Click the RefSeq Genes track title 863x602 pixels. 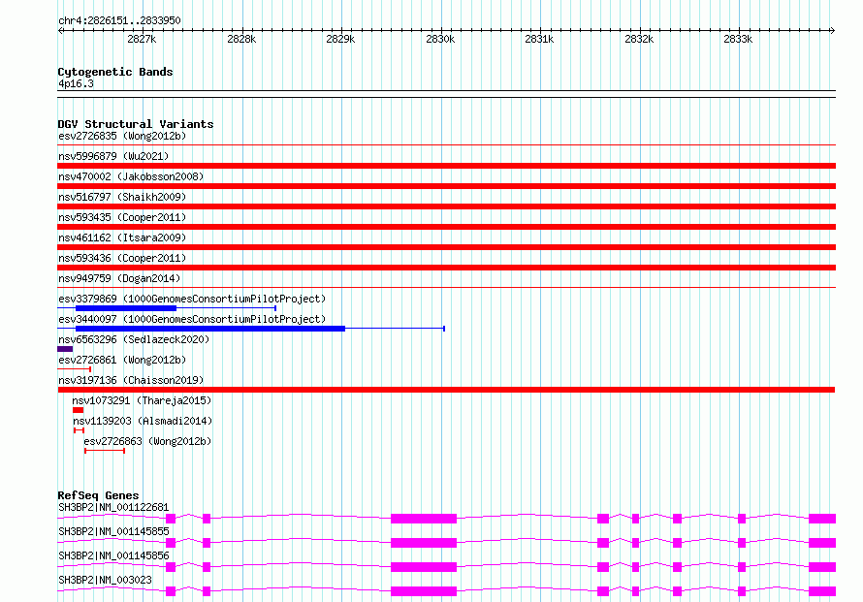[99, 495]
